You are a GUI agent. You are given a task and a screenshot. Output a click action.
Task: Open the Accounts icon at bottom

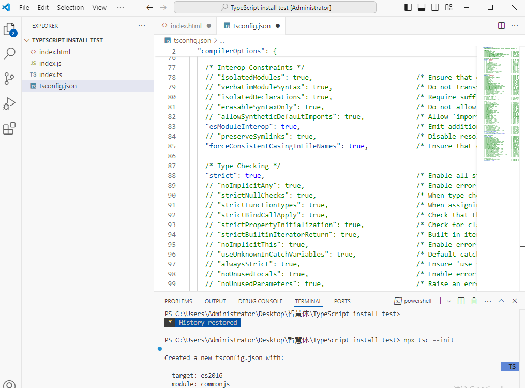point(9,384)
